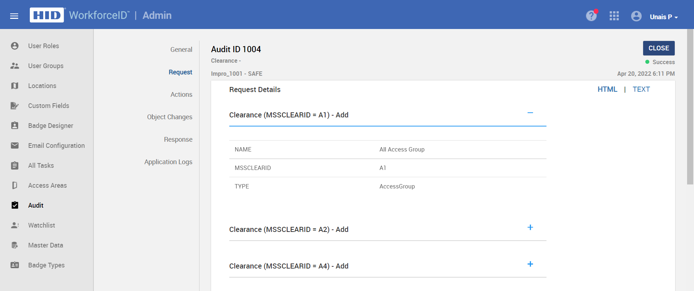The height and width of the screenshot is (291, 694).
Task: Click the Clearance (MSSCLEARID = A2) - Add header
Action: pos(289,229)
